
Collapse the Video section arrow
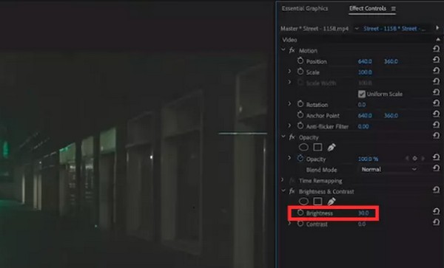pyautogui.click(x=438, y=39)
